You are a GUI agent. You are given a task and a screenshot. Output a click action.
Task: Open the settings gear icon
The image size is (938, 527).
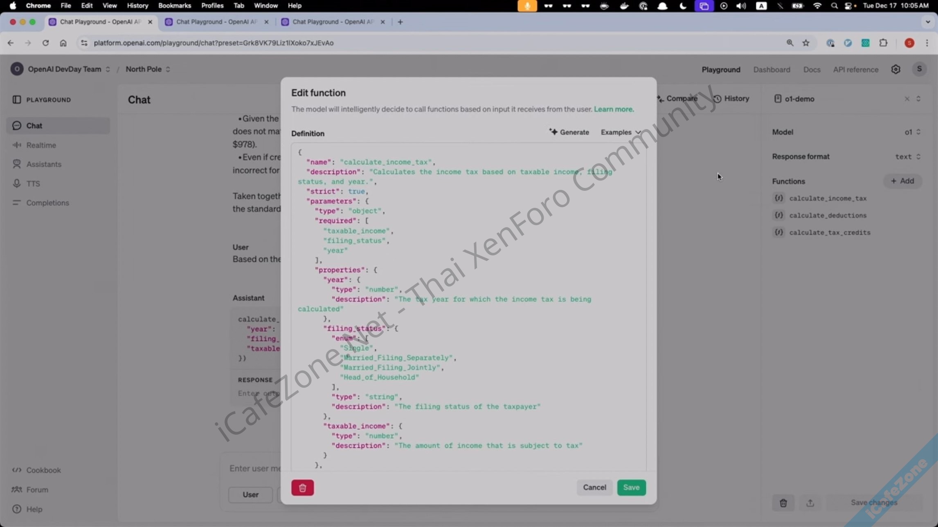(x=895, y=69)
